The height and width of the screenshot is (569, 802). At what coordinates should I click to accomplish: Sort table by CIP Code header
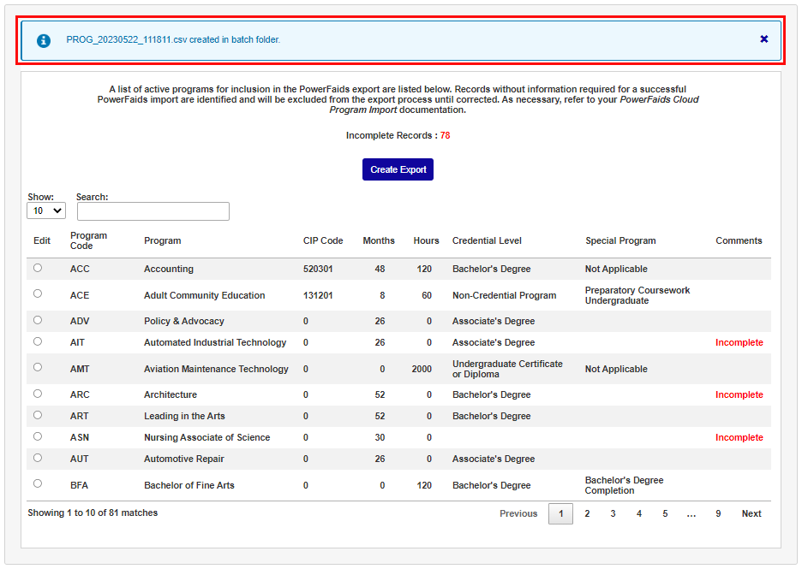(x=323, y=240)
